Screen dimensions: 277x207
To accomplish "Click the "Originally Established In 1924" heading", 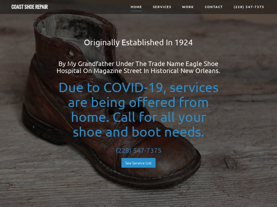I will tap(138, 43).
